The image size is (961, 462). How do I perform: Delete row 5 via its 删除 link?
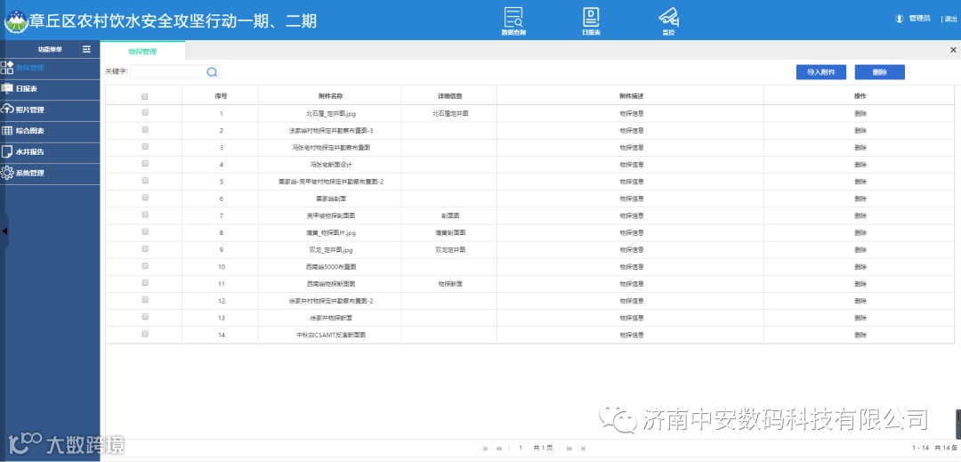coord(860,182)
